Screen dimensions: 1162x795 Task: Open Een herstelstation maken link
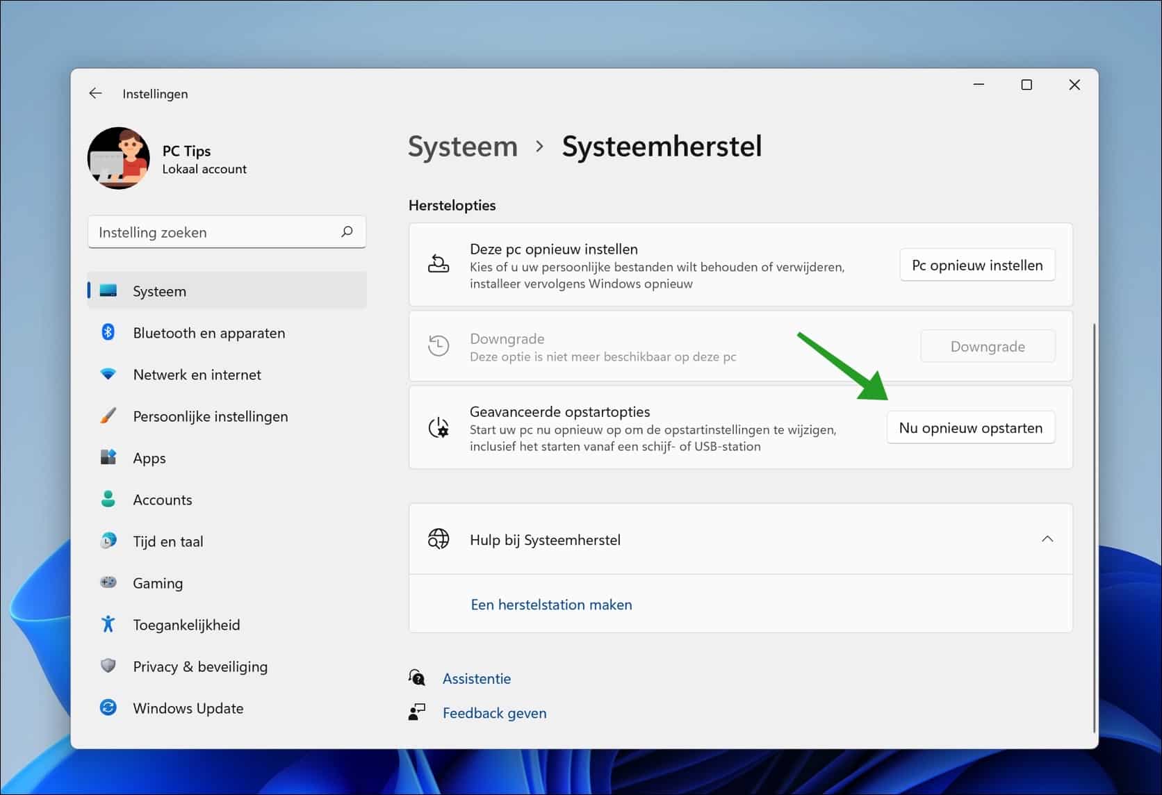tap(551, 605)
